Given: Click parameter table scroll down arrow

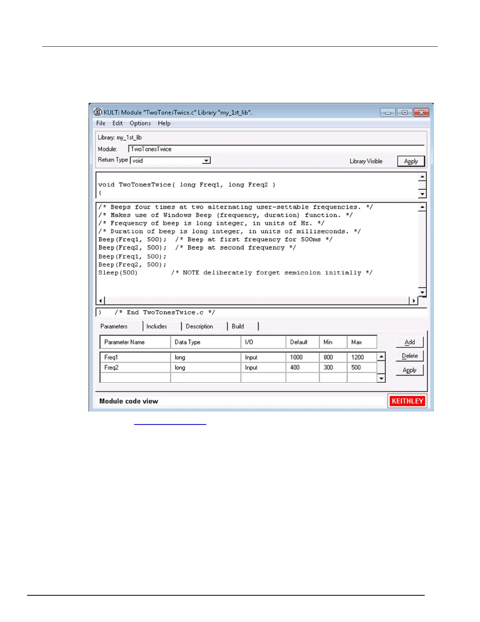Looking at the screenshot, I should pos(381,378).
